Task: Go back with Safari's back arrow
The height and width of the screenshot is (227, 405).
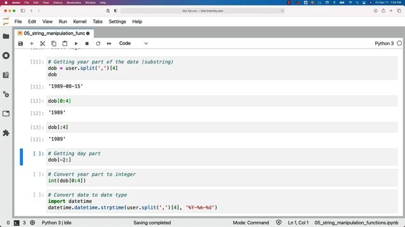Action: click(32, 11)
